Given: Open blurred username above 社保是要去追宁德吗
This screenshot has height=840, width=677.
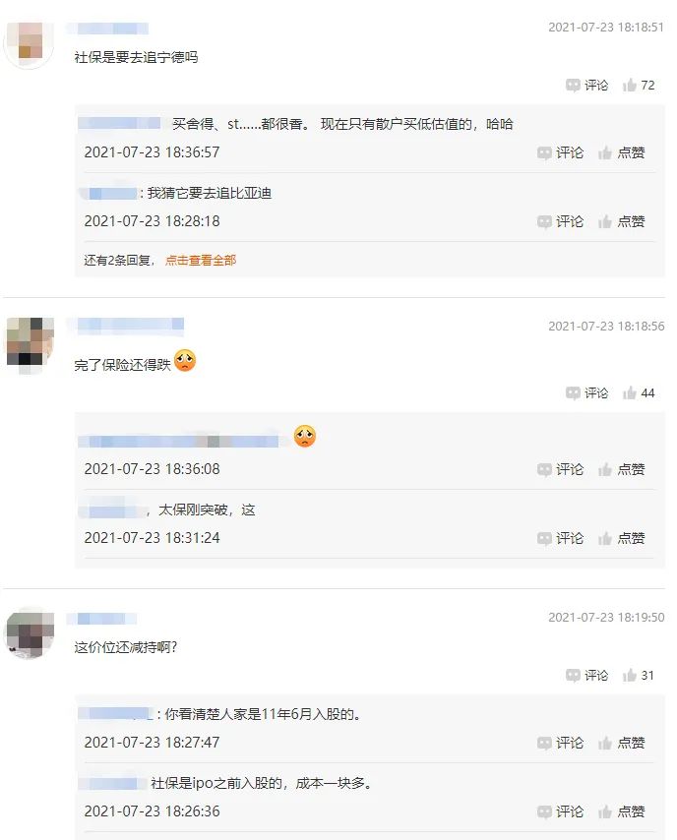Looking at the screenshot, I should coord(107,29).
